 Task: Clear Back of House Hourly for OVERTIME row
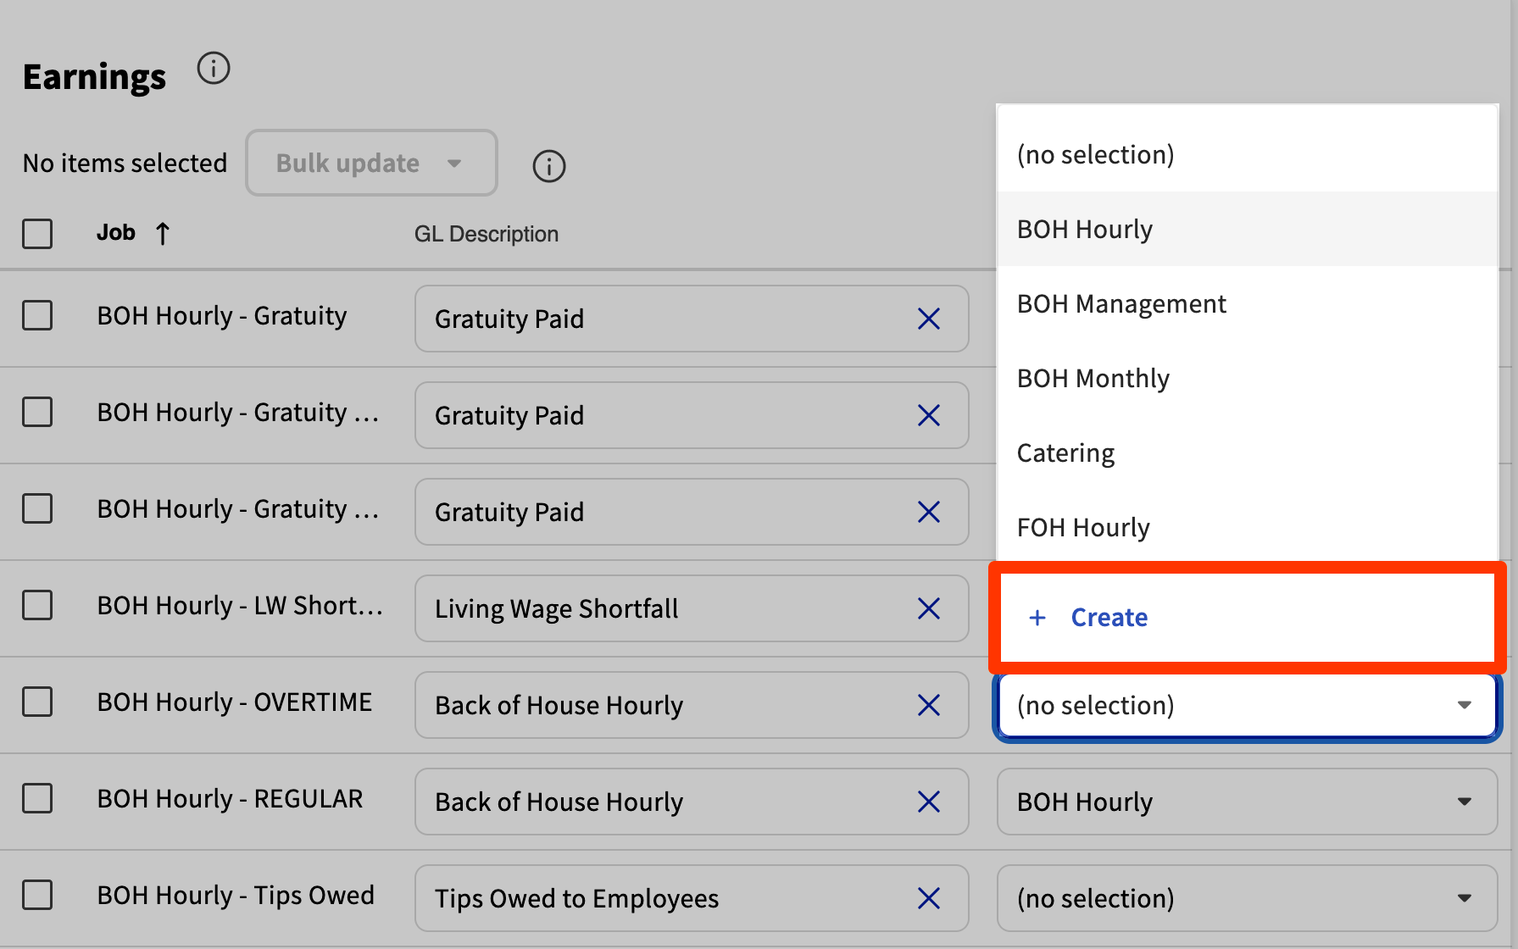[929, 705]
